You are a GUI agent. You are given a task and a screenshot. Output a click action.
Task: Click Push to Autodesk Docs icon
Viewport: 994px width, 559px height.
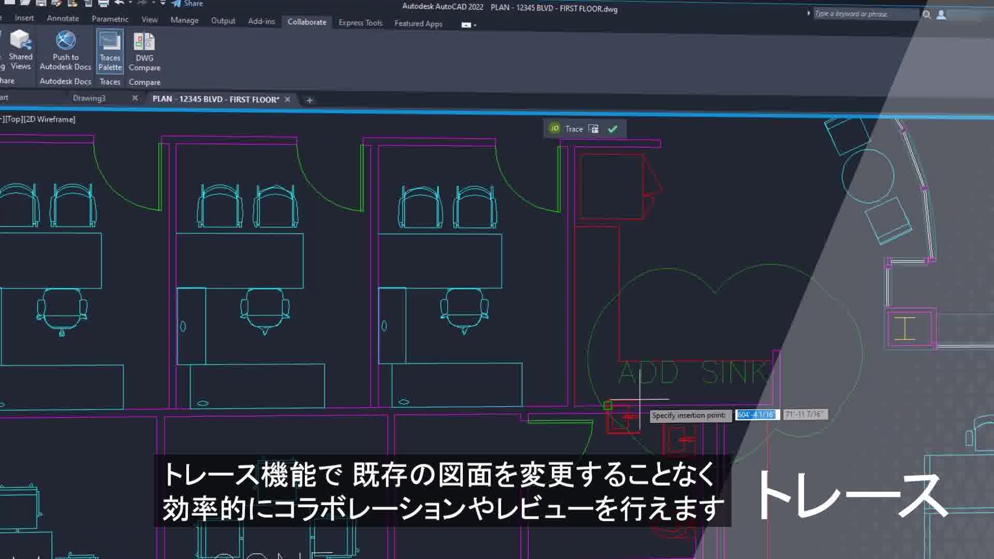tap(66, 50)
